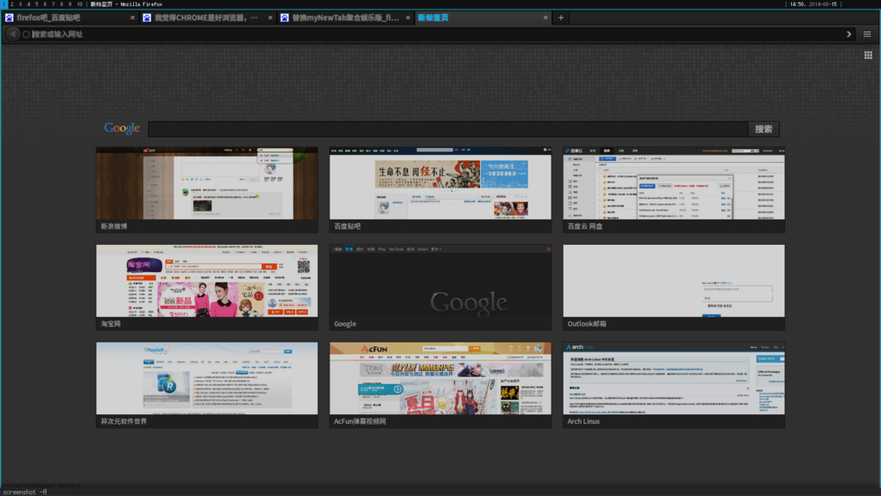Switch to 替换myNewTab聚合娱乐版 tab
The width and height of the screenshot is (881, 496).
point(345,18)
